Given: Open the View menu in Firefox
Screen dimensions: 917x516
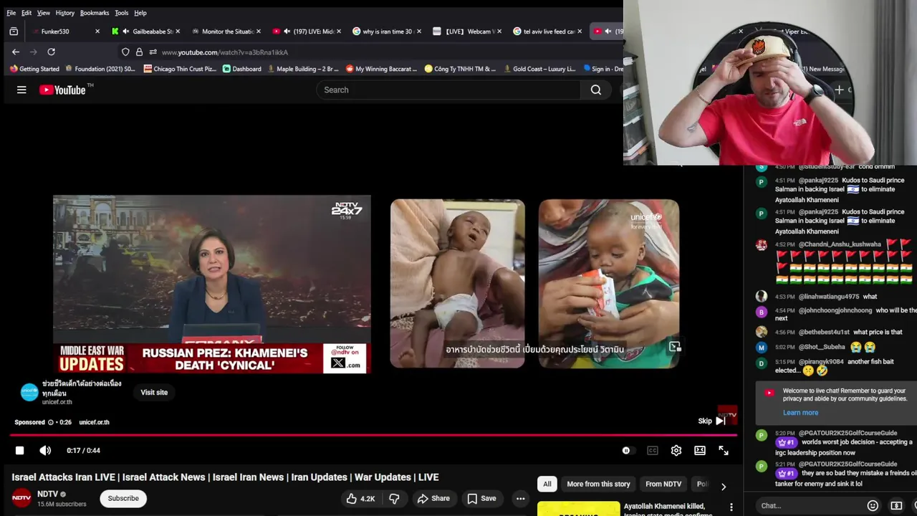Looking at the screenshot, I should [44, 13].
